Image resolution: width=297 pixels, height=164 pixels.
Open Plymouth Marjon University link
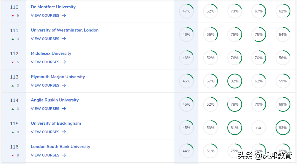coord(58,77)
